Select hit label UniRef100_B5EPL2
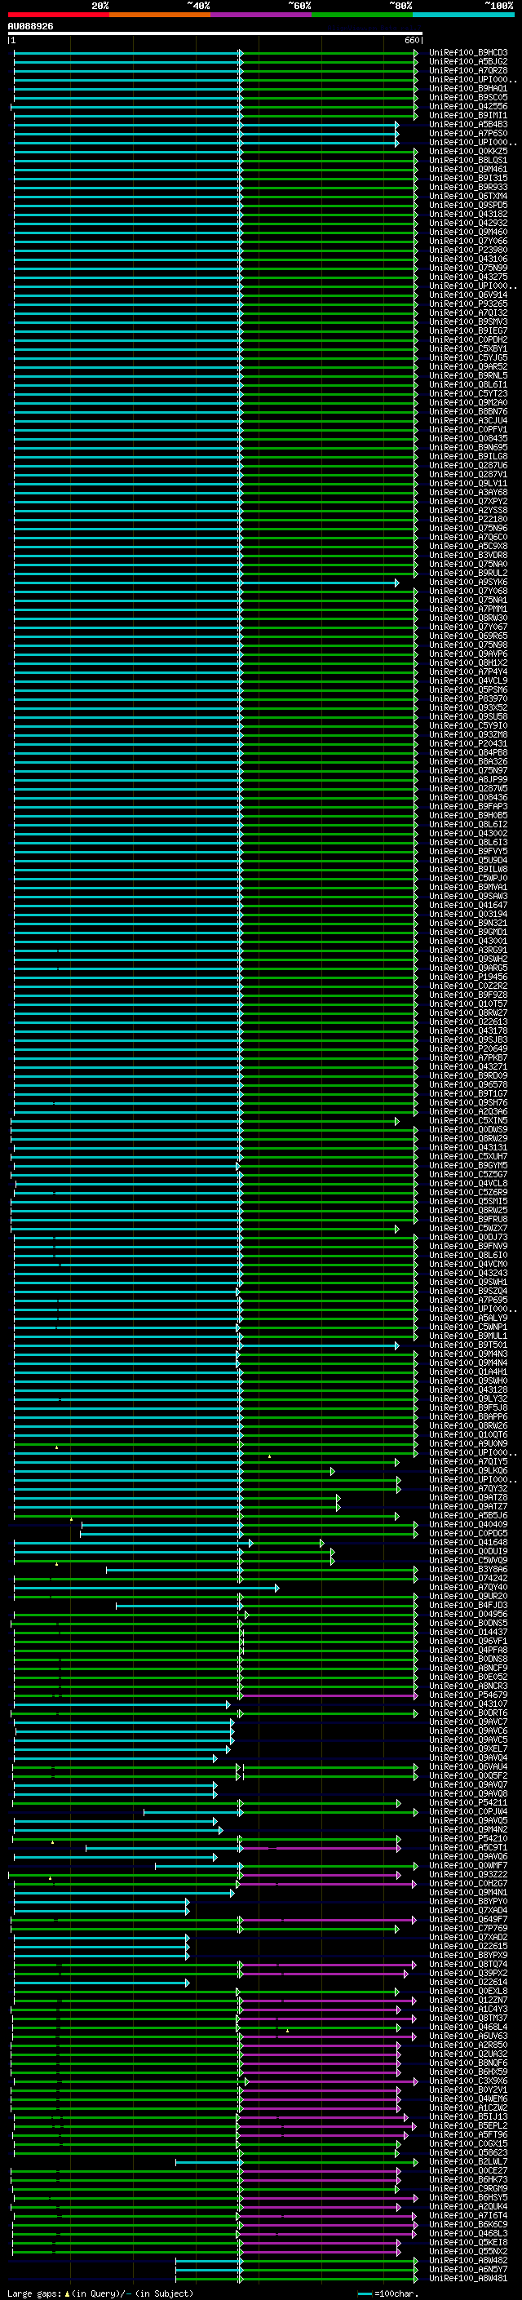522x2300 pixels. click(468, 2126)
